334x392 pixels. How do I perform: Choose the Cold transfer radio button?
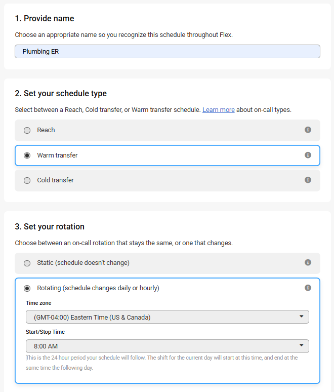[27, 180]
